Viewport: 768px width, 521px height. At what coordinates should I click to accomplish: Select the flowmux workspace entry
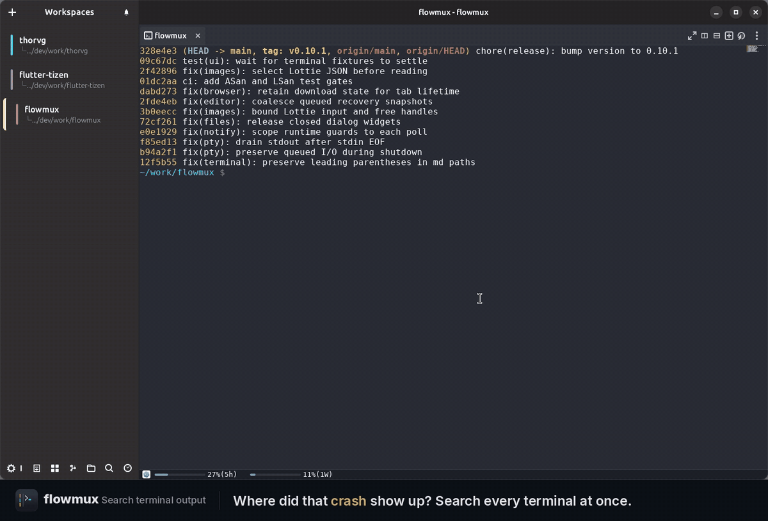tap(69, 114)
